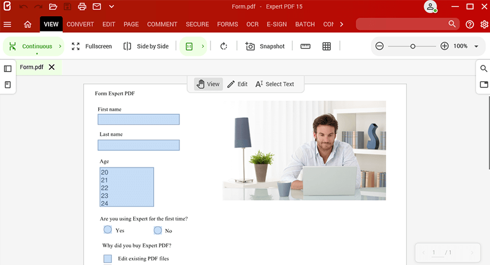Open the bookmarks panel icon
The width and height of the screenshot is (490, 265).
[8, 85]
